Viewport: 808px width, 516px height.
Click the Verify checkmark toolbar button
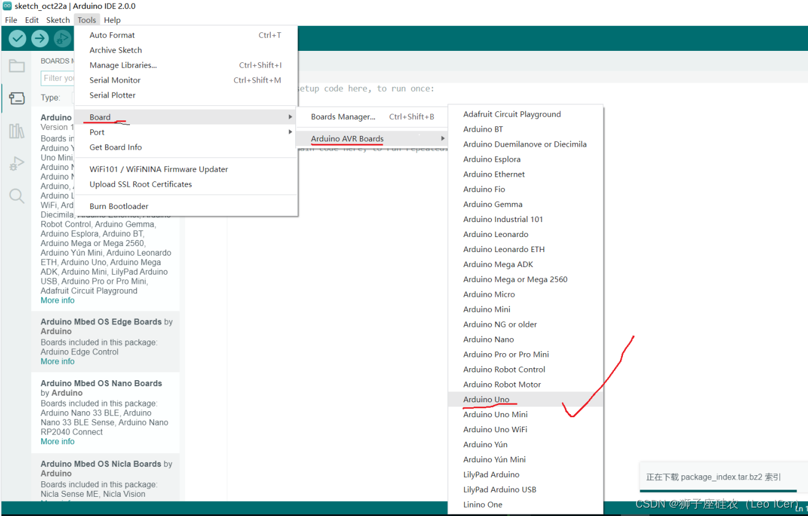coord(17,39)
